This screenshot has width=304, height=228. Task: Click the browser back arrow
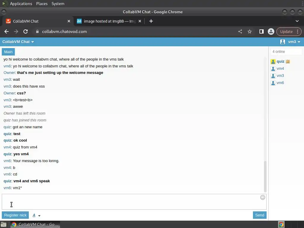7,31
